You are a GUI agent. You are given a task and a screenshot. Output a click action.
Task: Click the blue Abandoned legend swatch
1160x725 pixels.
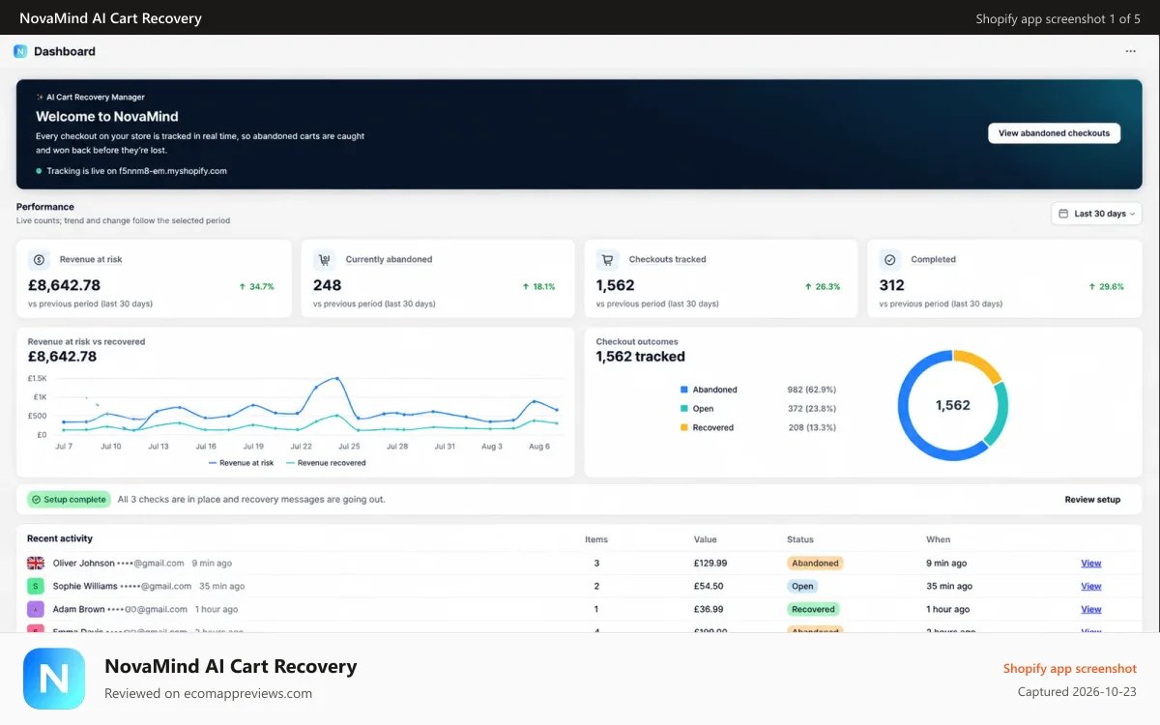(684, 390)
